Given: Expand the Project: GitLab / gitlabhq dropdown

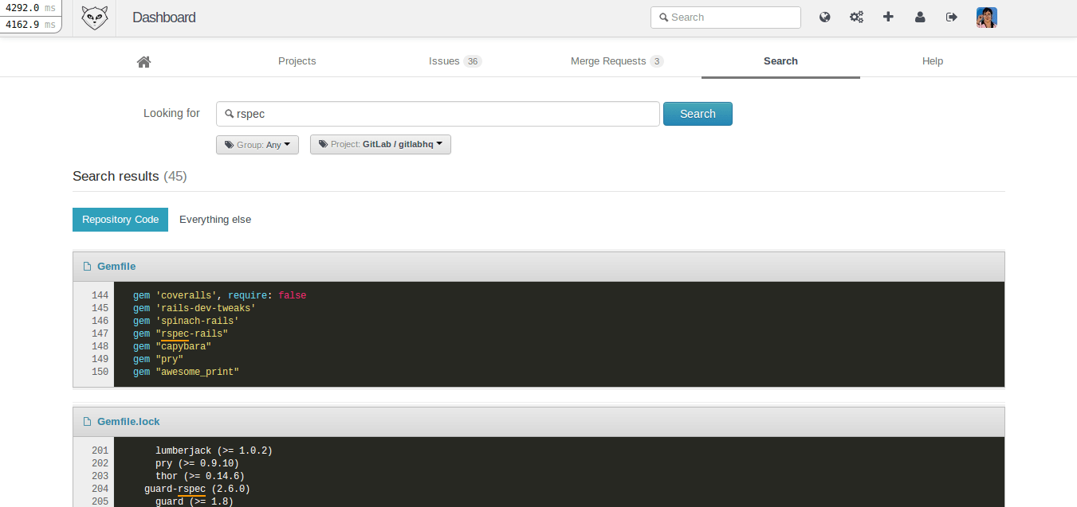Looking at the screenshot, I should [x=380, y=145].
